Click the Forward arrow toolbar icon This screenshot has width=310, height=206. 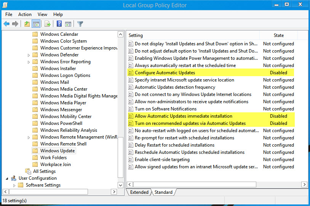(15, 24)
